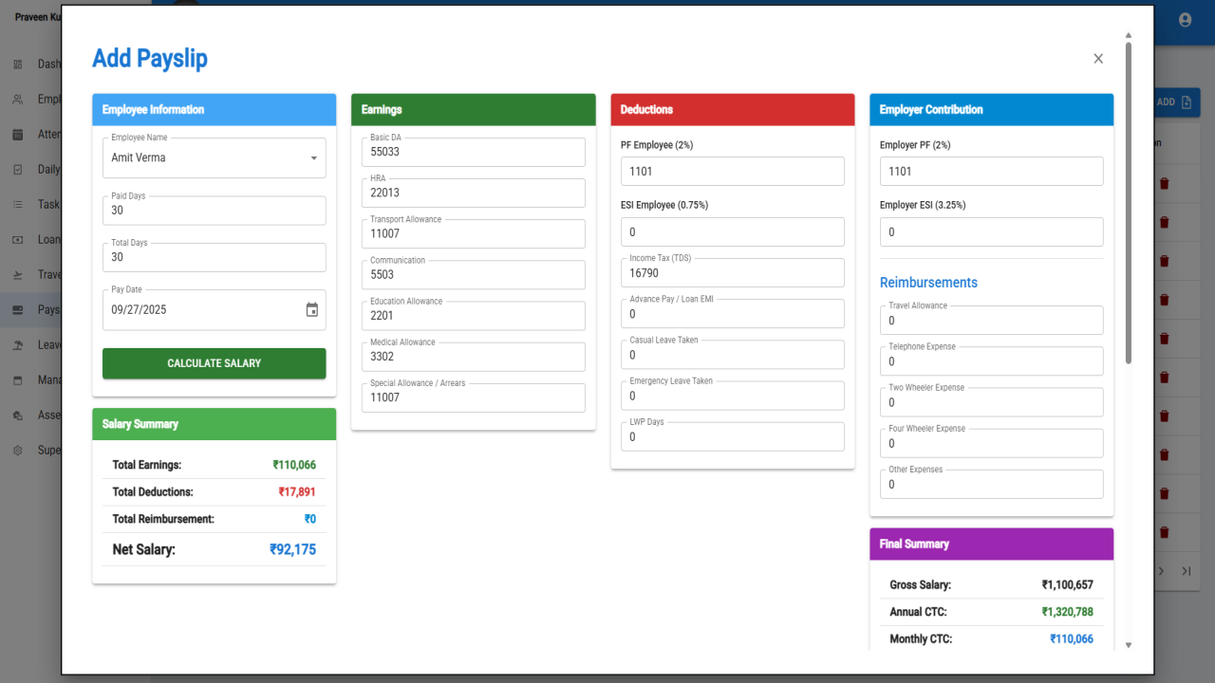The height and width of the screenshot is (683, 1215).
Task: Edit the Four Wheeler Expense field
Action: [992, 443]
